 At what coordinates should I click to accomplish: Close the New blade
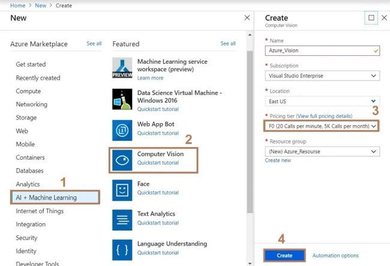click(x=247, y=17)
